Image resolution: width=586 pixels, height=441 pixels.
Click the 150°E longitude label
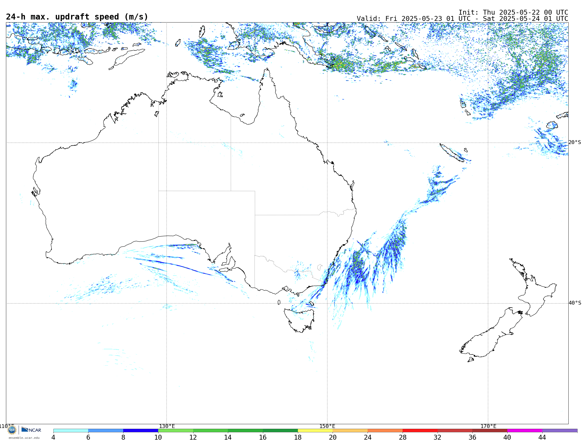pyautogui.click(x=327, y=426)
